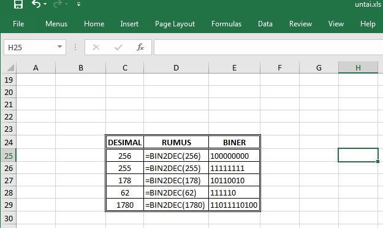Image resolution: width=383 pixels, height=228 pixels.
Task: Select column H header
Action: coord(358,67)
